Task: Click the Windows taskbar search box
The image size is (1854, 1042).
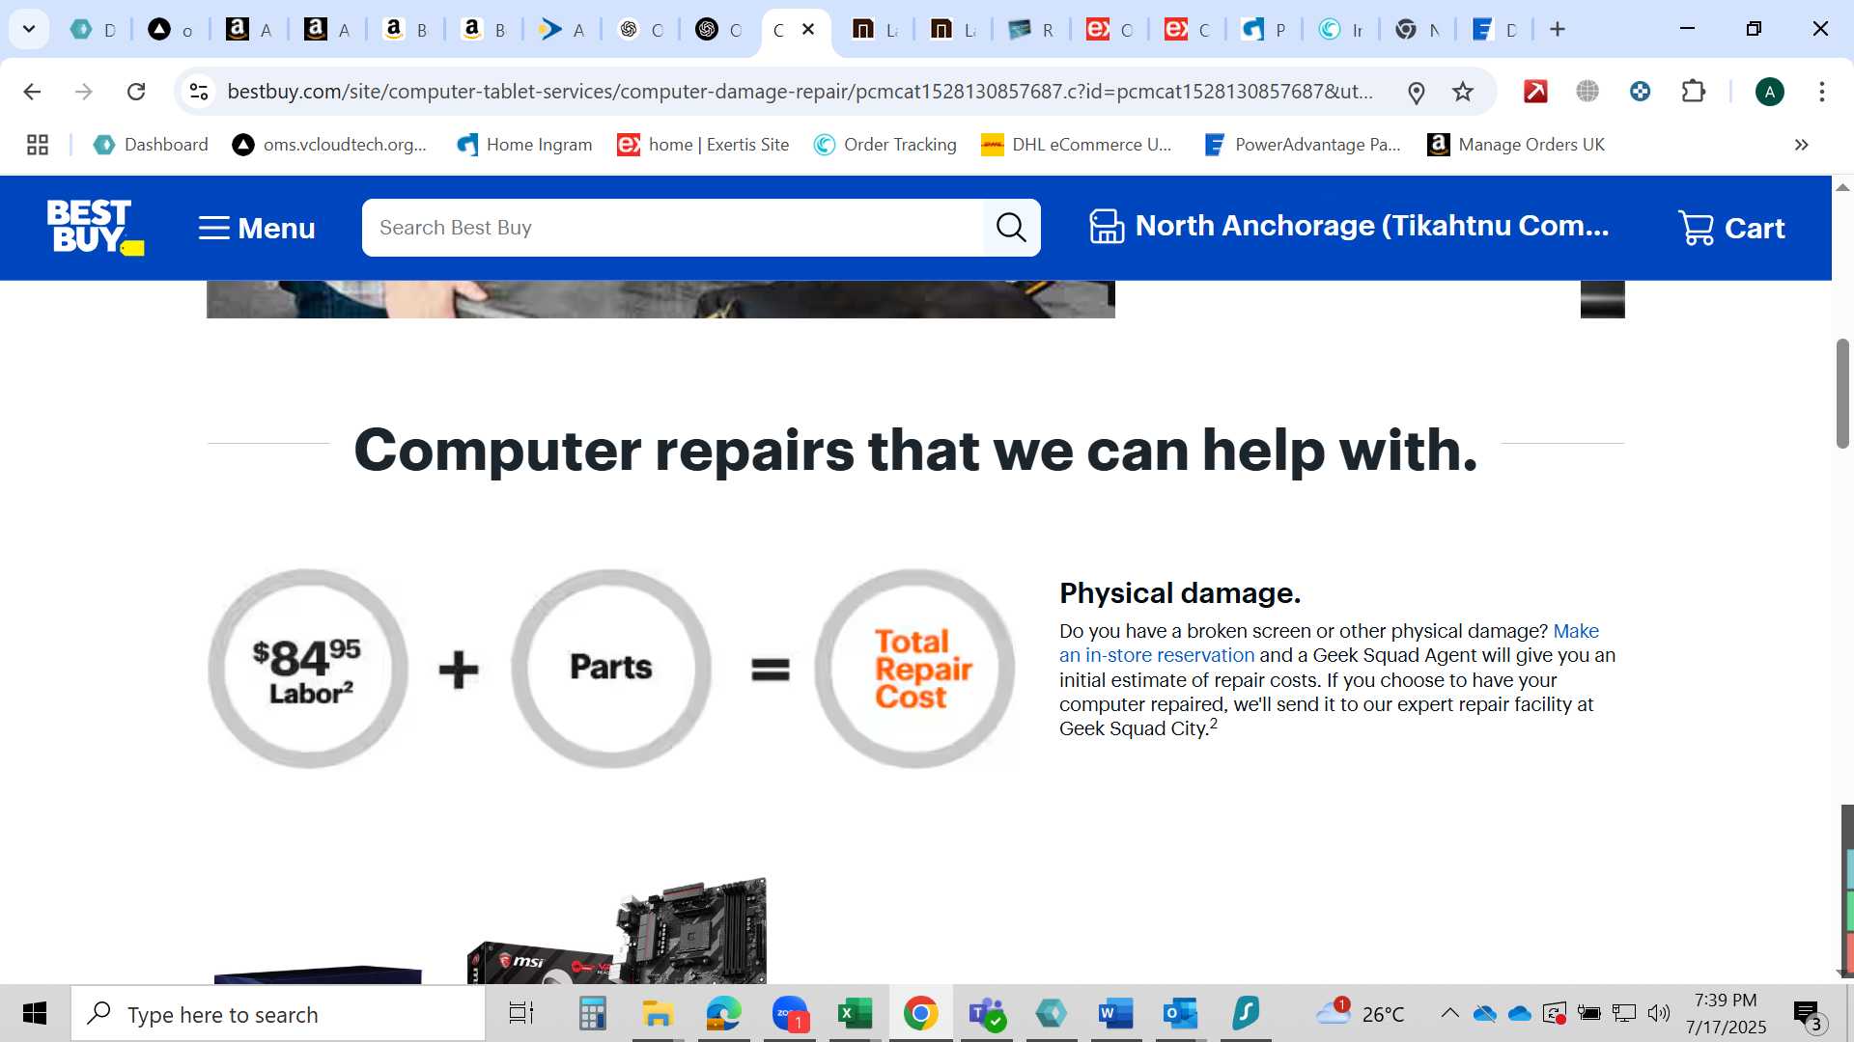Action: 278,1014
